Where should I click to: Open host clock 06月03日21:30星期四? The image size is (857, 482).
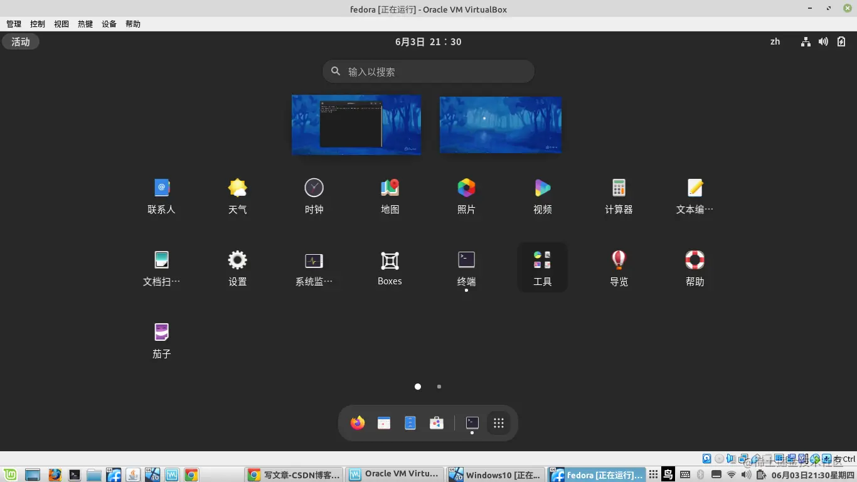pyautogui.click(x=813, y=474)
